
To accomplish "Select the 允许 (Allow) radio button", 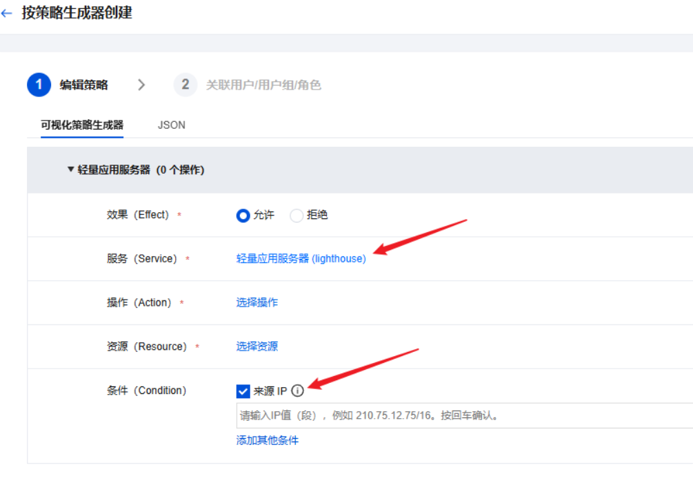I will pyautogui.click(x=243, y=215).
